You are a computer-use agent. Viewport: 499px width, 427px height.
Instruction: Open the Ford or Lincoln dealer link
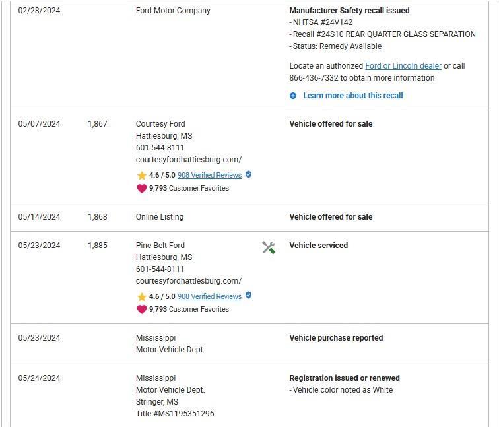[x=403, y=66]
